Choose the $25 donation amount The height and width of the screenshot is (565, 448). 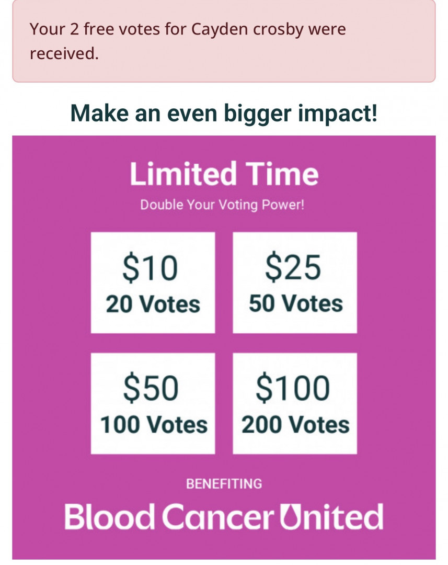click(293, 267)
